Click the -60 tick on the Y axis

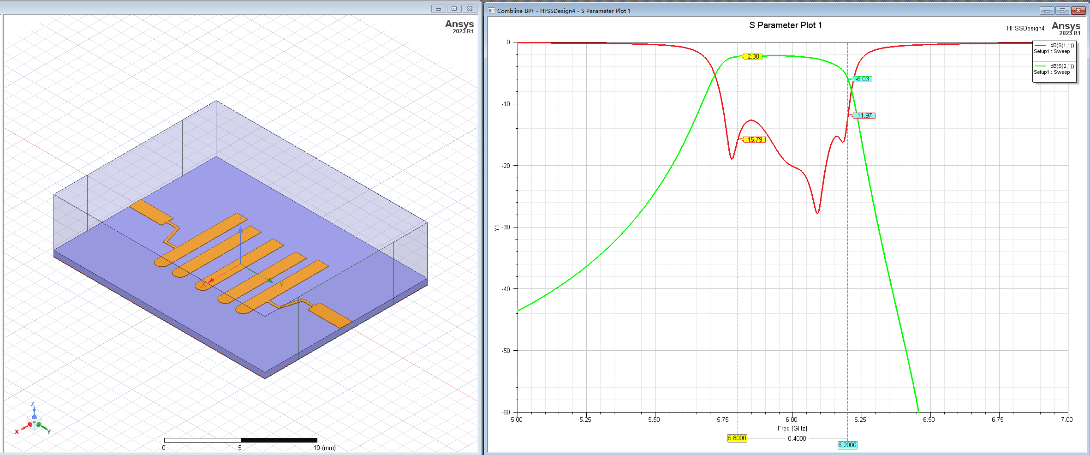(506, 412)
